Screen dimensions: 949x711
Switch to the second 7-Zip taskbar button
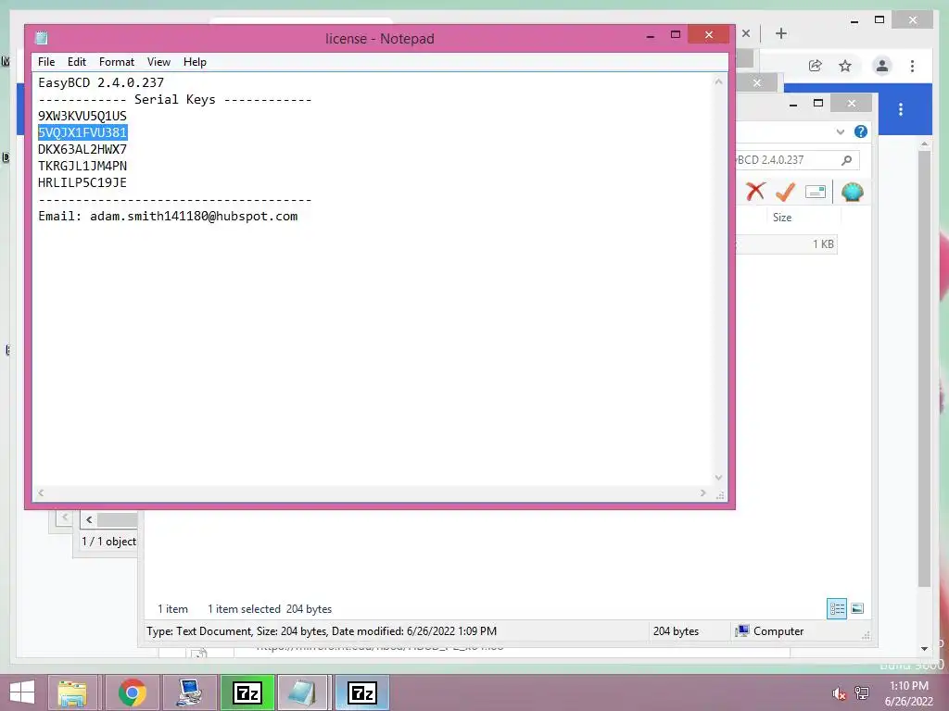coord(362,692)
